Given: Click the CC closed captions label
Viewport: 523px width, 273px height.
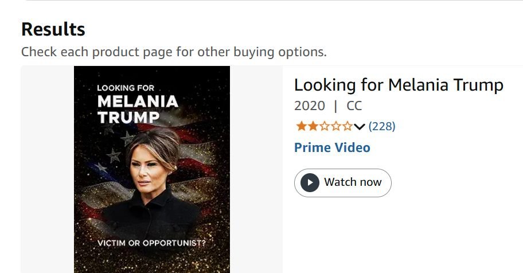Looking at the screenshot, I should click(354, 106).
